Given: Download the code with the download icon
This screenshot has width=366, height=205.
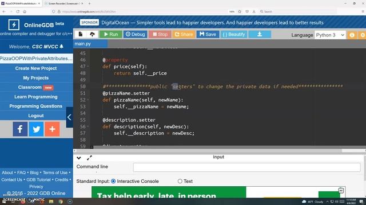Looking at the screenshot, I should tap(260, 34).
